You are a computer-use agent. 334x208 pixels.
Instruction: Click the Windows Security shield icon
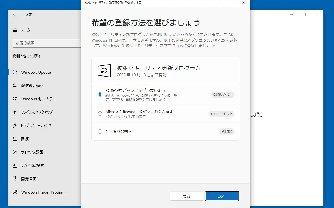[15, 99]
